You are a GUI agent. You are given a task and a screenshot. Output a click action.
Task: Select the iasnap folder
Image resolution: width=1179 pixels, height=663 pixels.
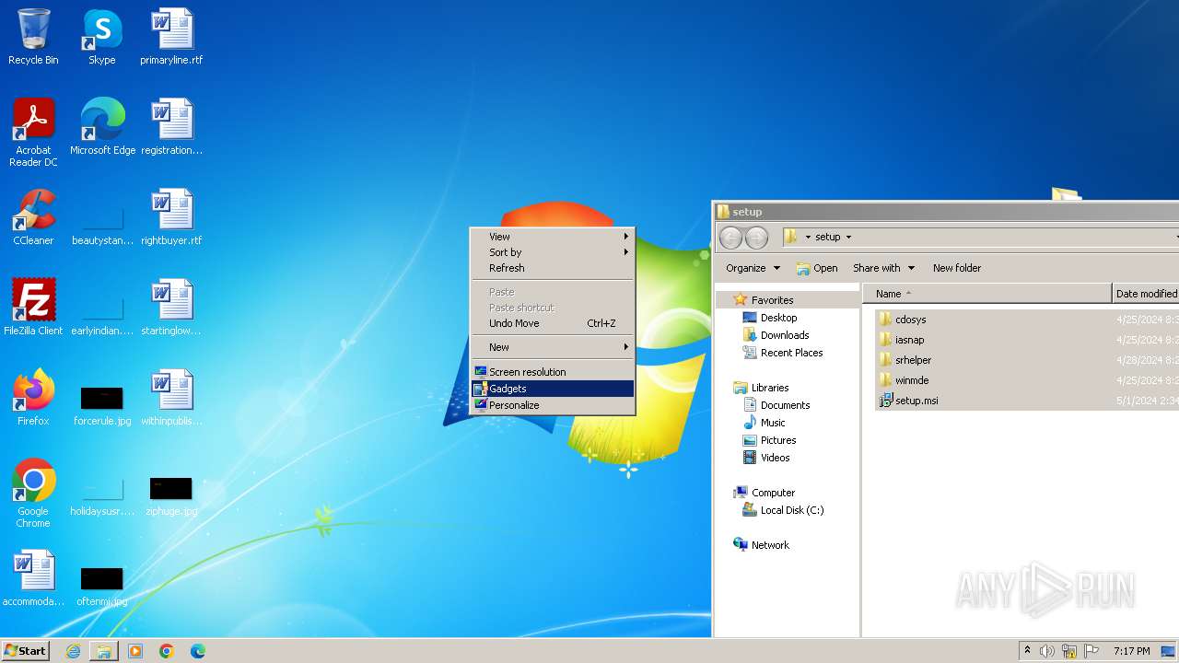[901, 340]
